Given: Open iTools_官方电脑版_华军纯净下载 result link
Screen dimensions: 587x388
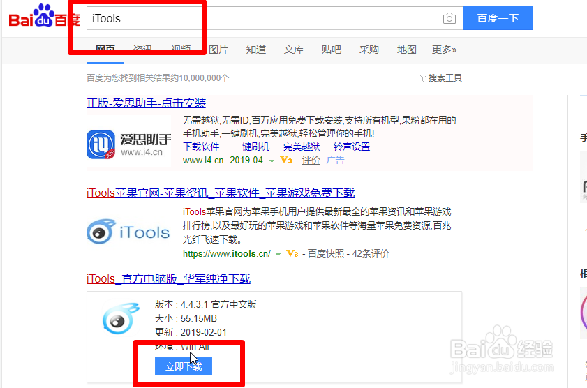Looking at the screenshot, I should click(x=168, y=278).
